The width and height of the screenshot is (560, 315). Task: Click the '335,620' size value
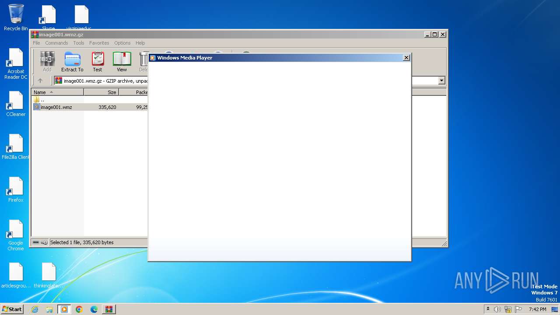click(x=107, y=107)
